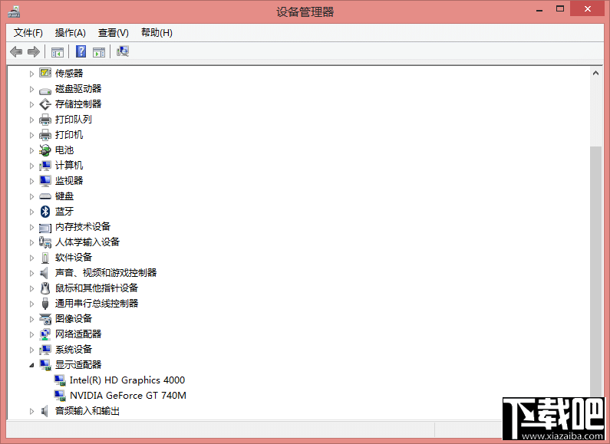
Task: Select the 软件设备 software device icon
Action: coord(45,258)
